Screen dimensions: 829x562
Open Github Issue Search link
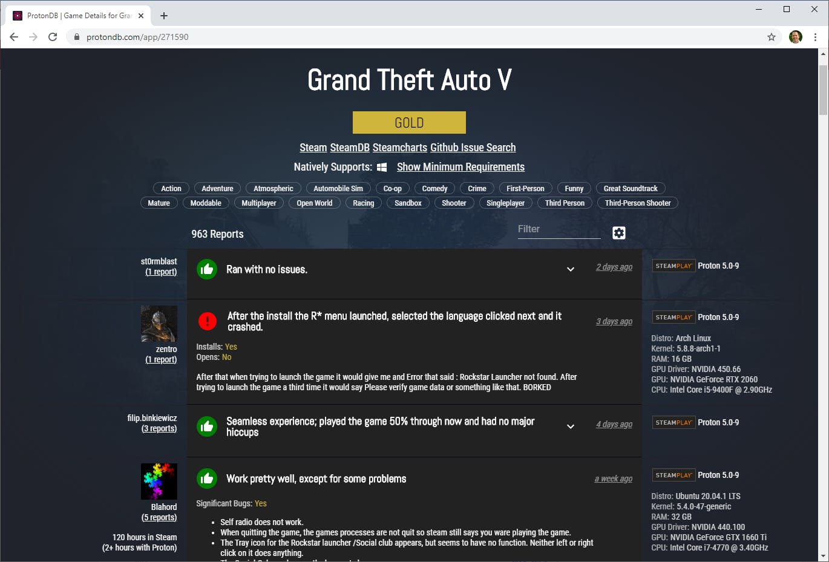473,148
